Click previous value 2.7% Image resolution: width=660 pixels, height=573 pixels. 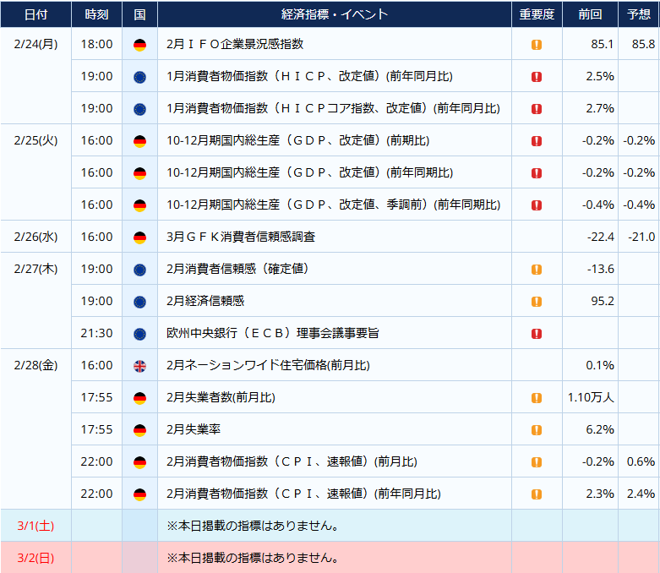[600, 108]
